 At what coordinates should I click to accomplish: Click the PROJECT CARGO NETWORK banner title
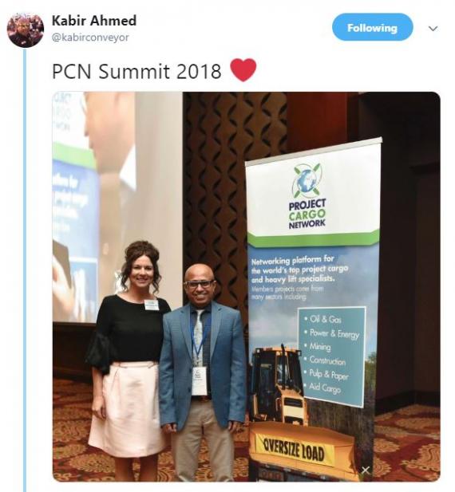tap(307, 214)
